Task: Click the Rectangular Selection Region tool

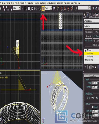Action: [x=29, y=8]
